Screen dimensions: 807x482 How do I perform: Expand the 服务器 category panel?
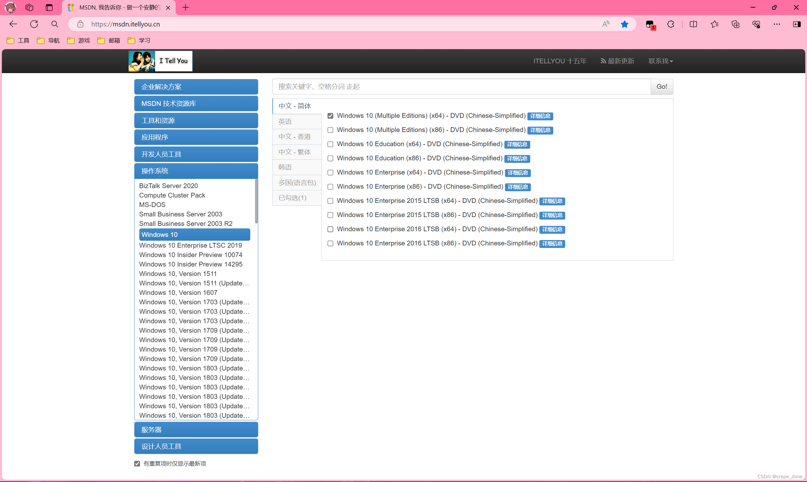pyautogui.click(x=196, y=429)
